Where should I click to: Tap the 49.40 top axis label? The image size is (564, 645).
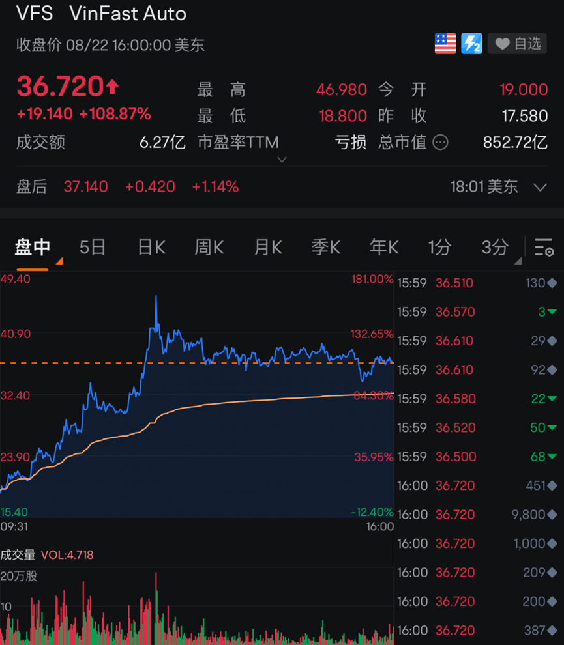15,279
